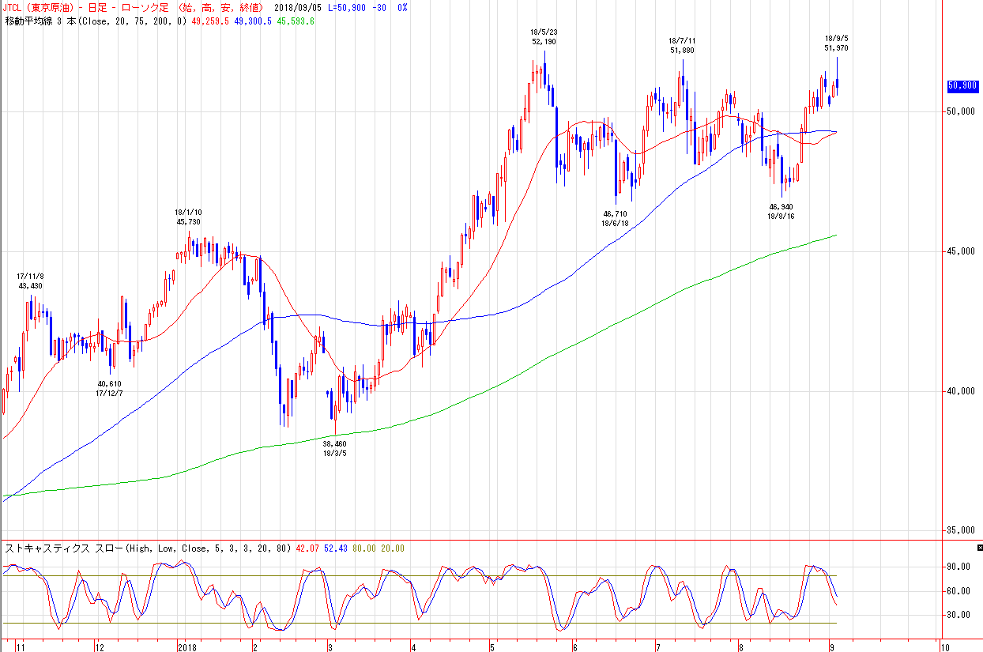The height and width of the screenshot is (652, 983).
Task: Click the 17/11/8 date annotation
Action: click(x=31, y=276)
